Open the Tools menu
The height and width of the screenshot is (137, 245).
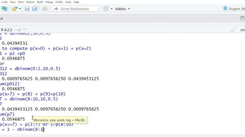(x=68, y=2)
